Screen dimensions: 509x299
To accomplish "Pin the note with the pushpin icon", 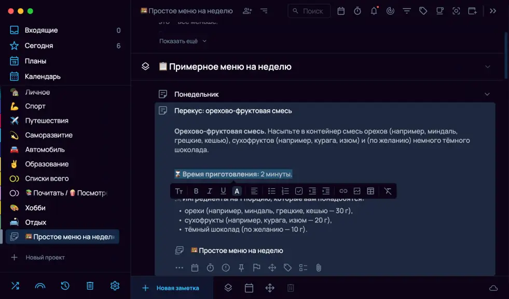I will 241,267.
